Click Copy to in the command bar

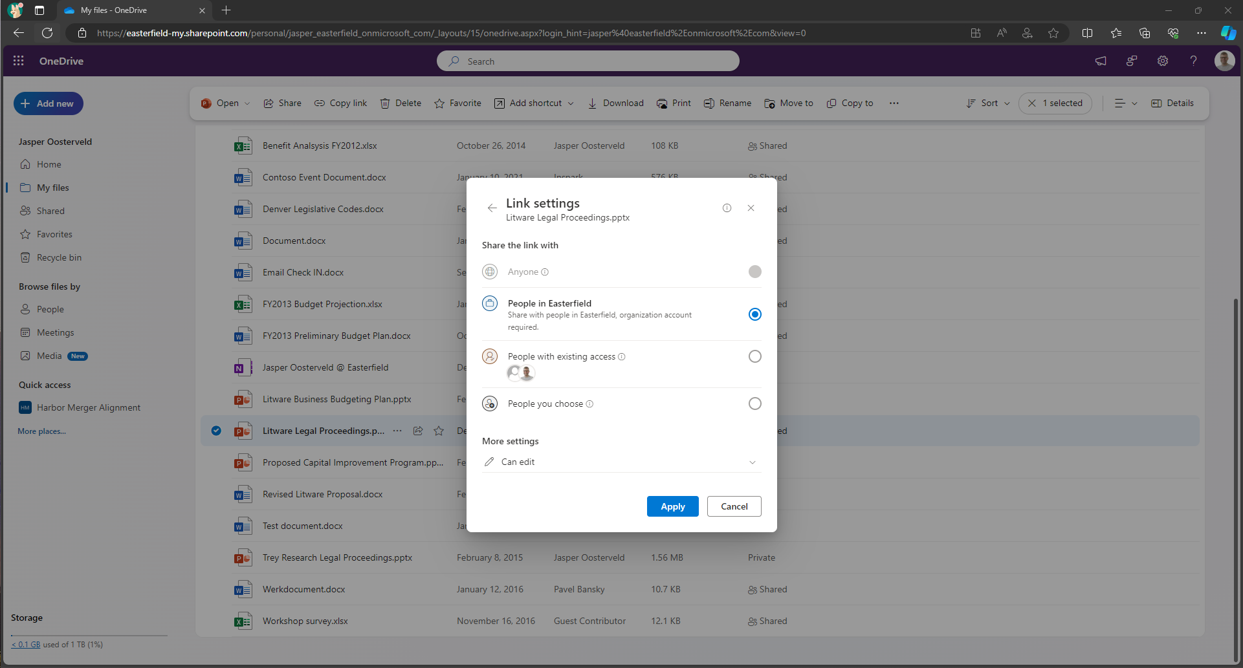pyautogui.click(x=850, y=103)
